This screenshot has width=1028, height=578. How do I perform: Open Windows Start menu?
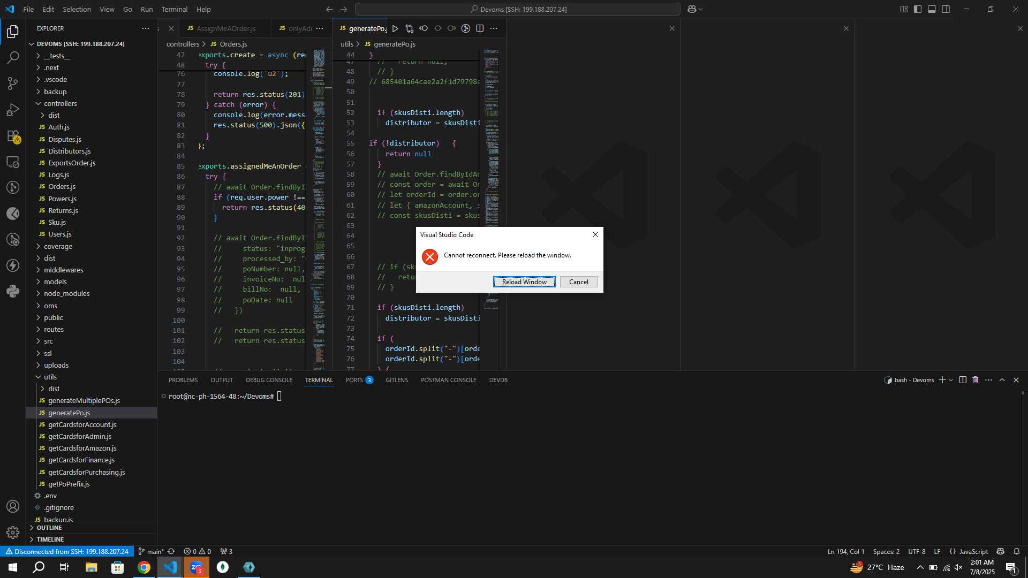click(13, 567)
